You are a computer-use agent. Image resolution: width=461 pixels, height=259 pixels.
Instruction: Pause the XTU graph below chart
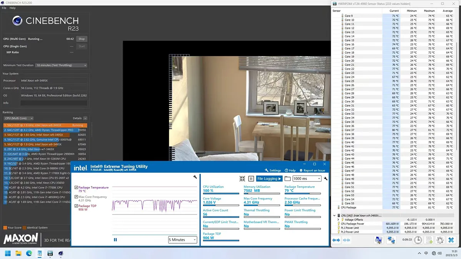point(115,240)
